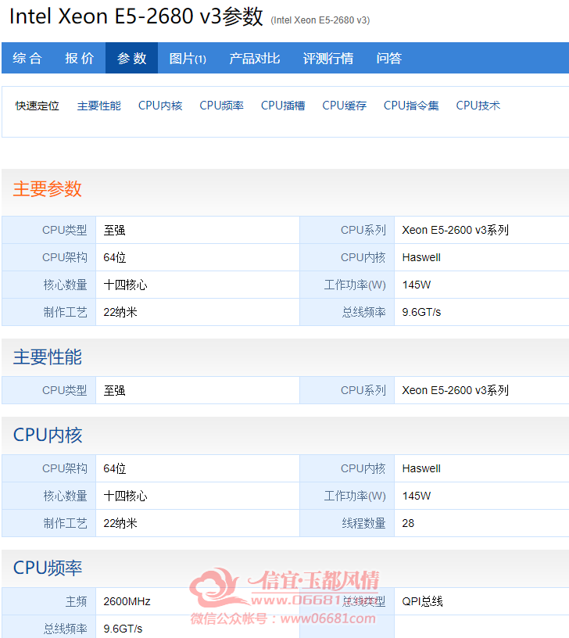Click Haswell value in CPU内核 table
This screenshot has width=569, height=638.
[421, 469]
